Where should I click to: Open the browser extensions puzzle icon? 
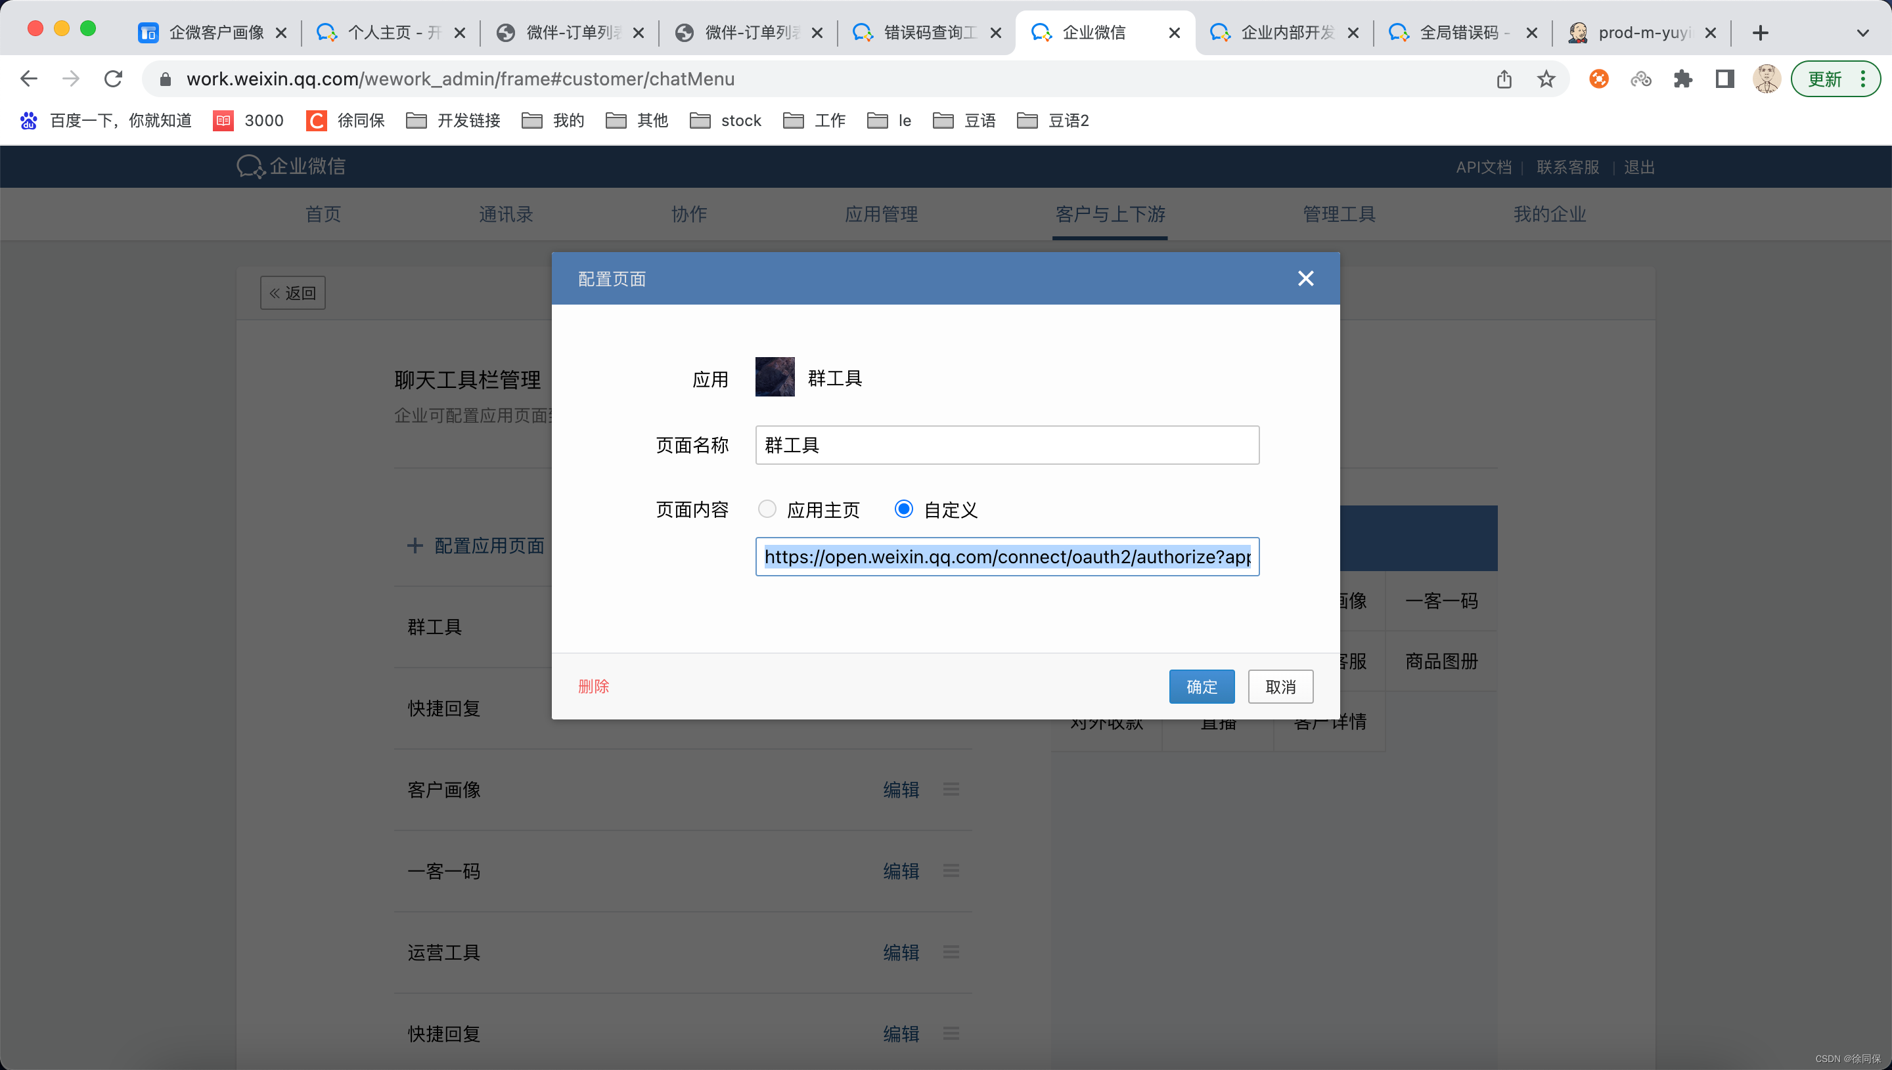(x=1682, y=79)
